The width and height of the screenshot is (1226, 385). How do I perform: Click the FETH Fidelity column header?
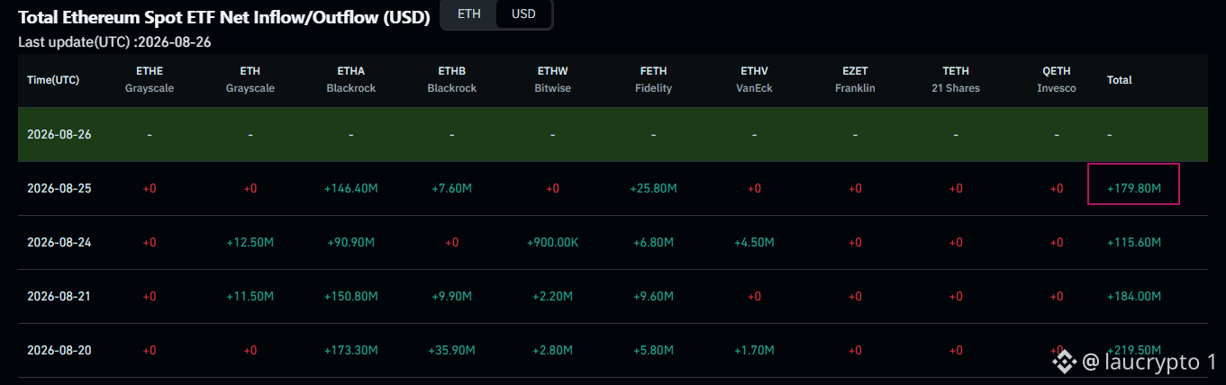pyautogui.click(x=653, y=79)
